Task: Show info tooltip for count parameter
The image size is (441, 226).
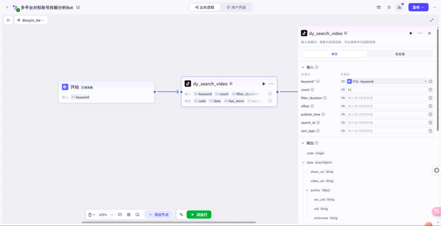Action: [x=312, y=90]
